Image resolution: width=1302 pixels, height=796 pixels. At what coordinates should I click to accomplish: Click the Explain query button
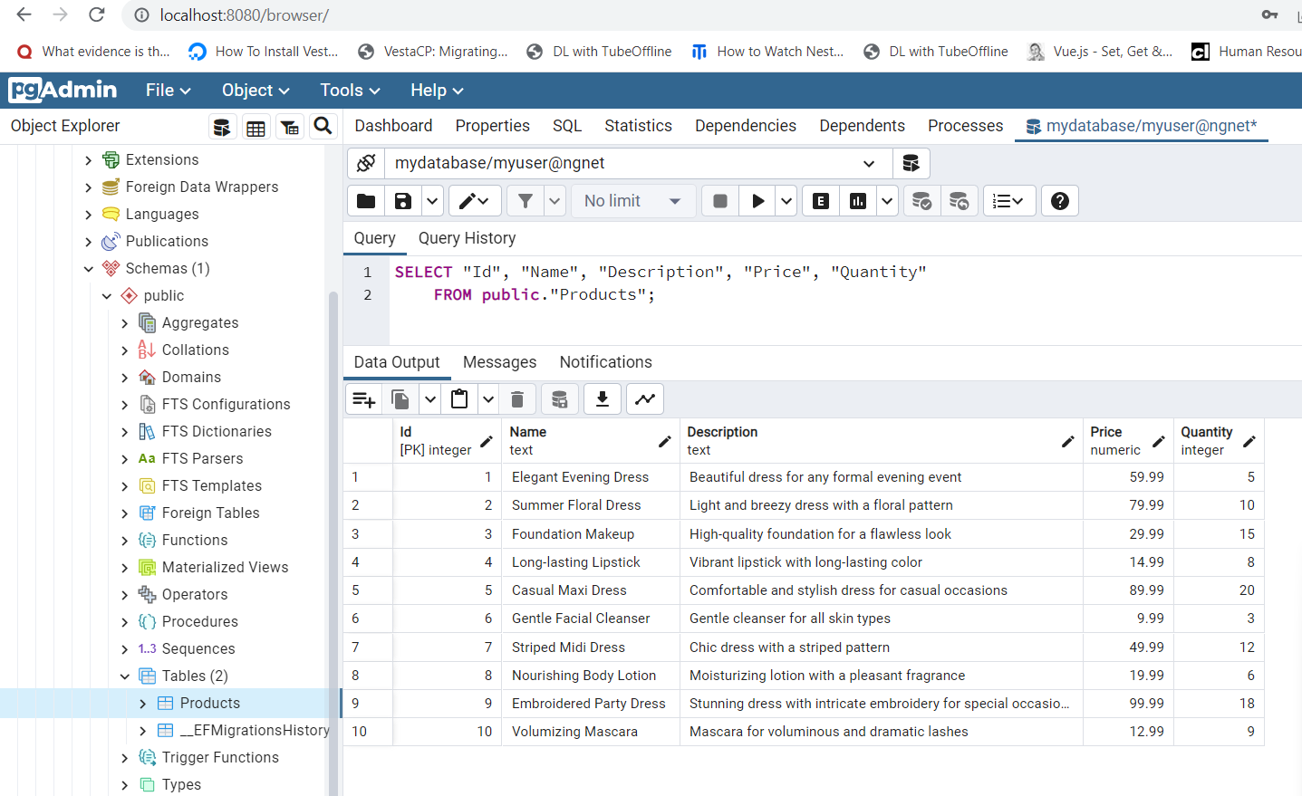coord(821,201)
